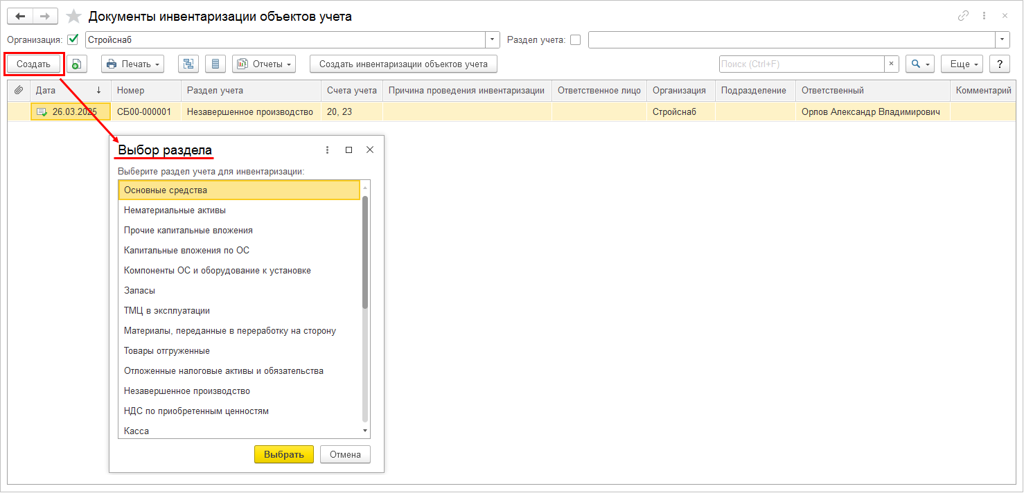
Task: Click the Организация column header in table
Action: [x=681, y=91]
